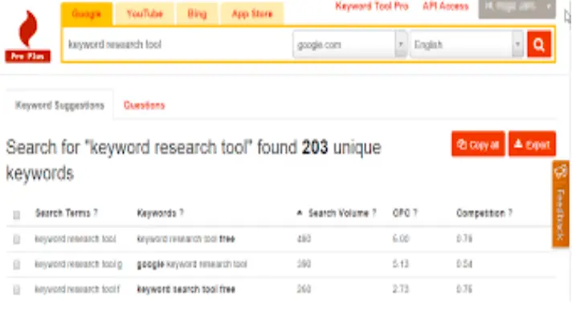Screen dimensions: 572x320
Task: Click the red magnifier search button
Action: click(539, 44)
